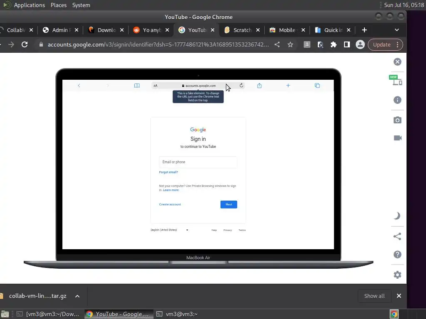Click the simulated Safari back arrow
This screenshot has height=319, width=426.
click(x=79, y=86)
